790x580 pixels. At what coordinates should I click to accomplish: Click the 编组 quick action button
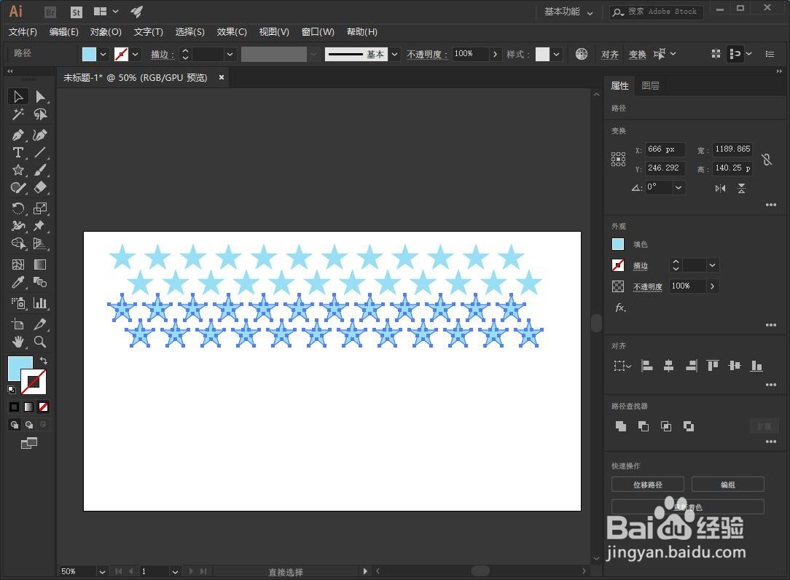(x=728, y=485)
